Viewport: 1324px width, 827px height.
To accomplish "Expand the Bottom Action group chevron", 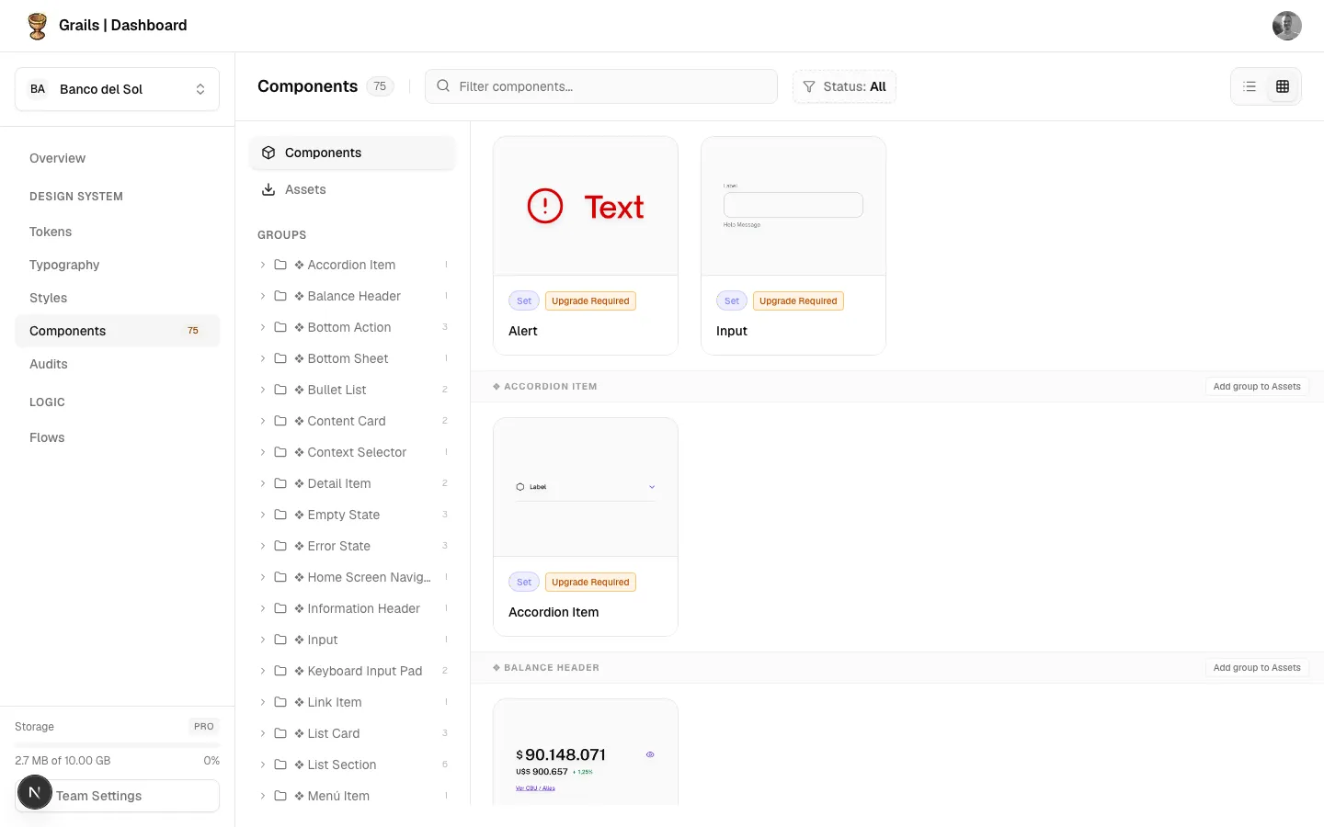I will (x=263, y=327).
